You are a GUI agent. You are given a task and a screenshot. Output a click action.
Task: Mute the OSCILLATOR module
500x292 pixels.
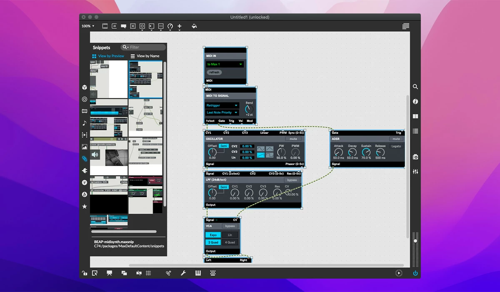pos(293,139)
